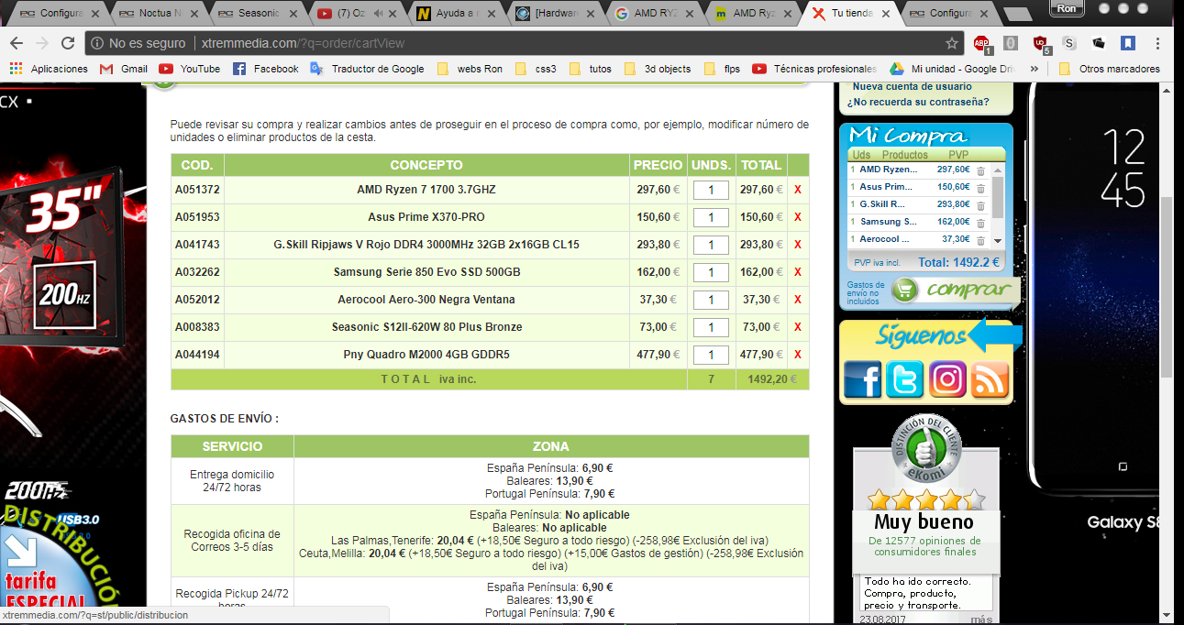Bookmark this page with the star
Viewport: 1184px width, 625px height.
(952, 43)
